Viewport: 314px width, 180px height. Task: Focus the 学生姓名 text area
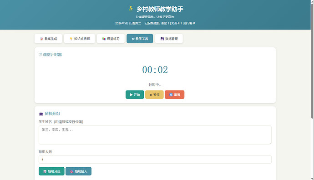tap(155, 135)
